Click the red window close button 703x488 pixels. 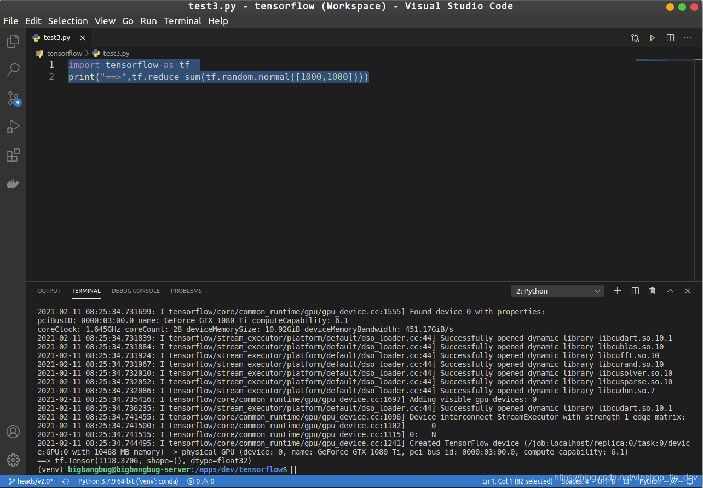tap(694, 7)
